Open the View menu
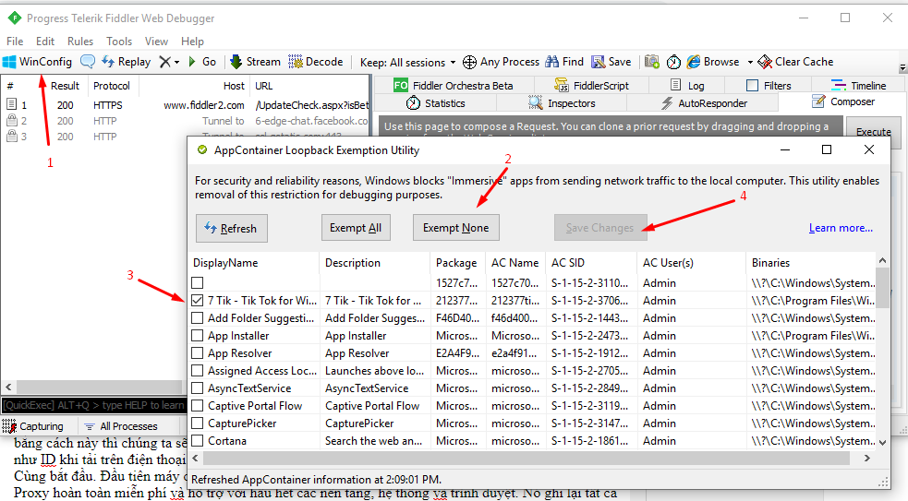The height and width of the screenshot is (501, 908). (156, 42)
